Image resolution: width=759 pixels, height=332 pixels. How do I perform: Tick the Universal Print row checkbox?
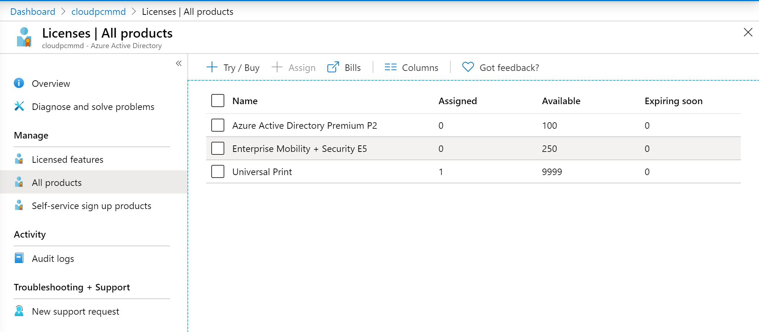click(218, 171)
